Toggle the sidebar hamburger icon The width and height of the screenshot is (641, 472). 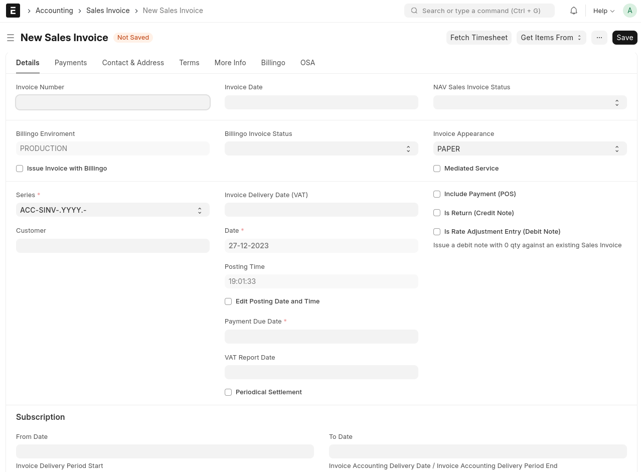11,38
